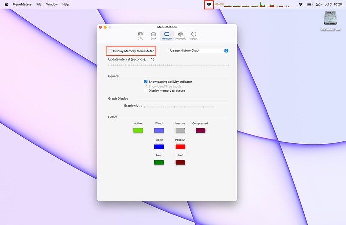Select the Memory tab
The height and width of the screenshot is (225, 346).
[x=167, y=36]
